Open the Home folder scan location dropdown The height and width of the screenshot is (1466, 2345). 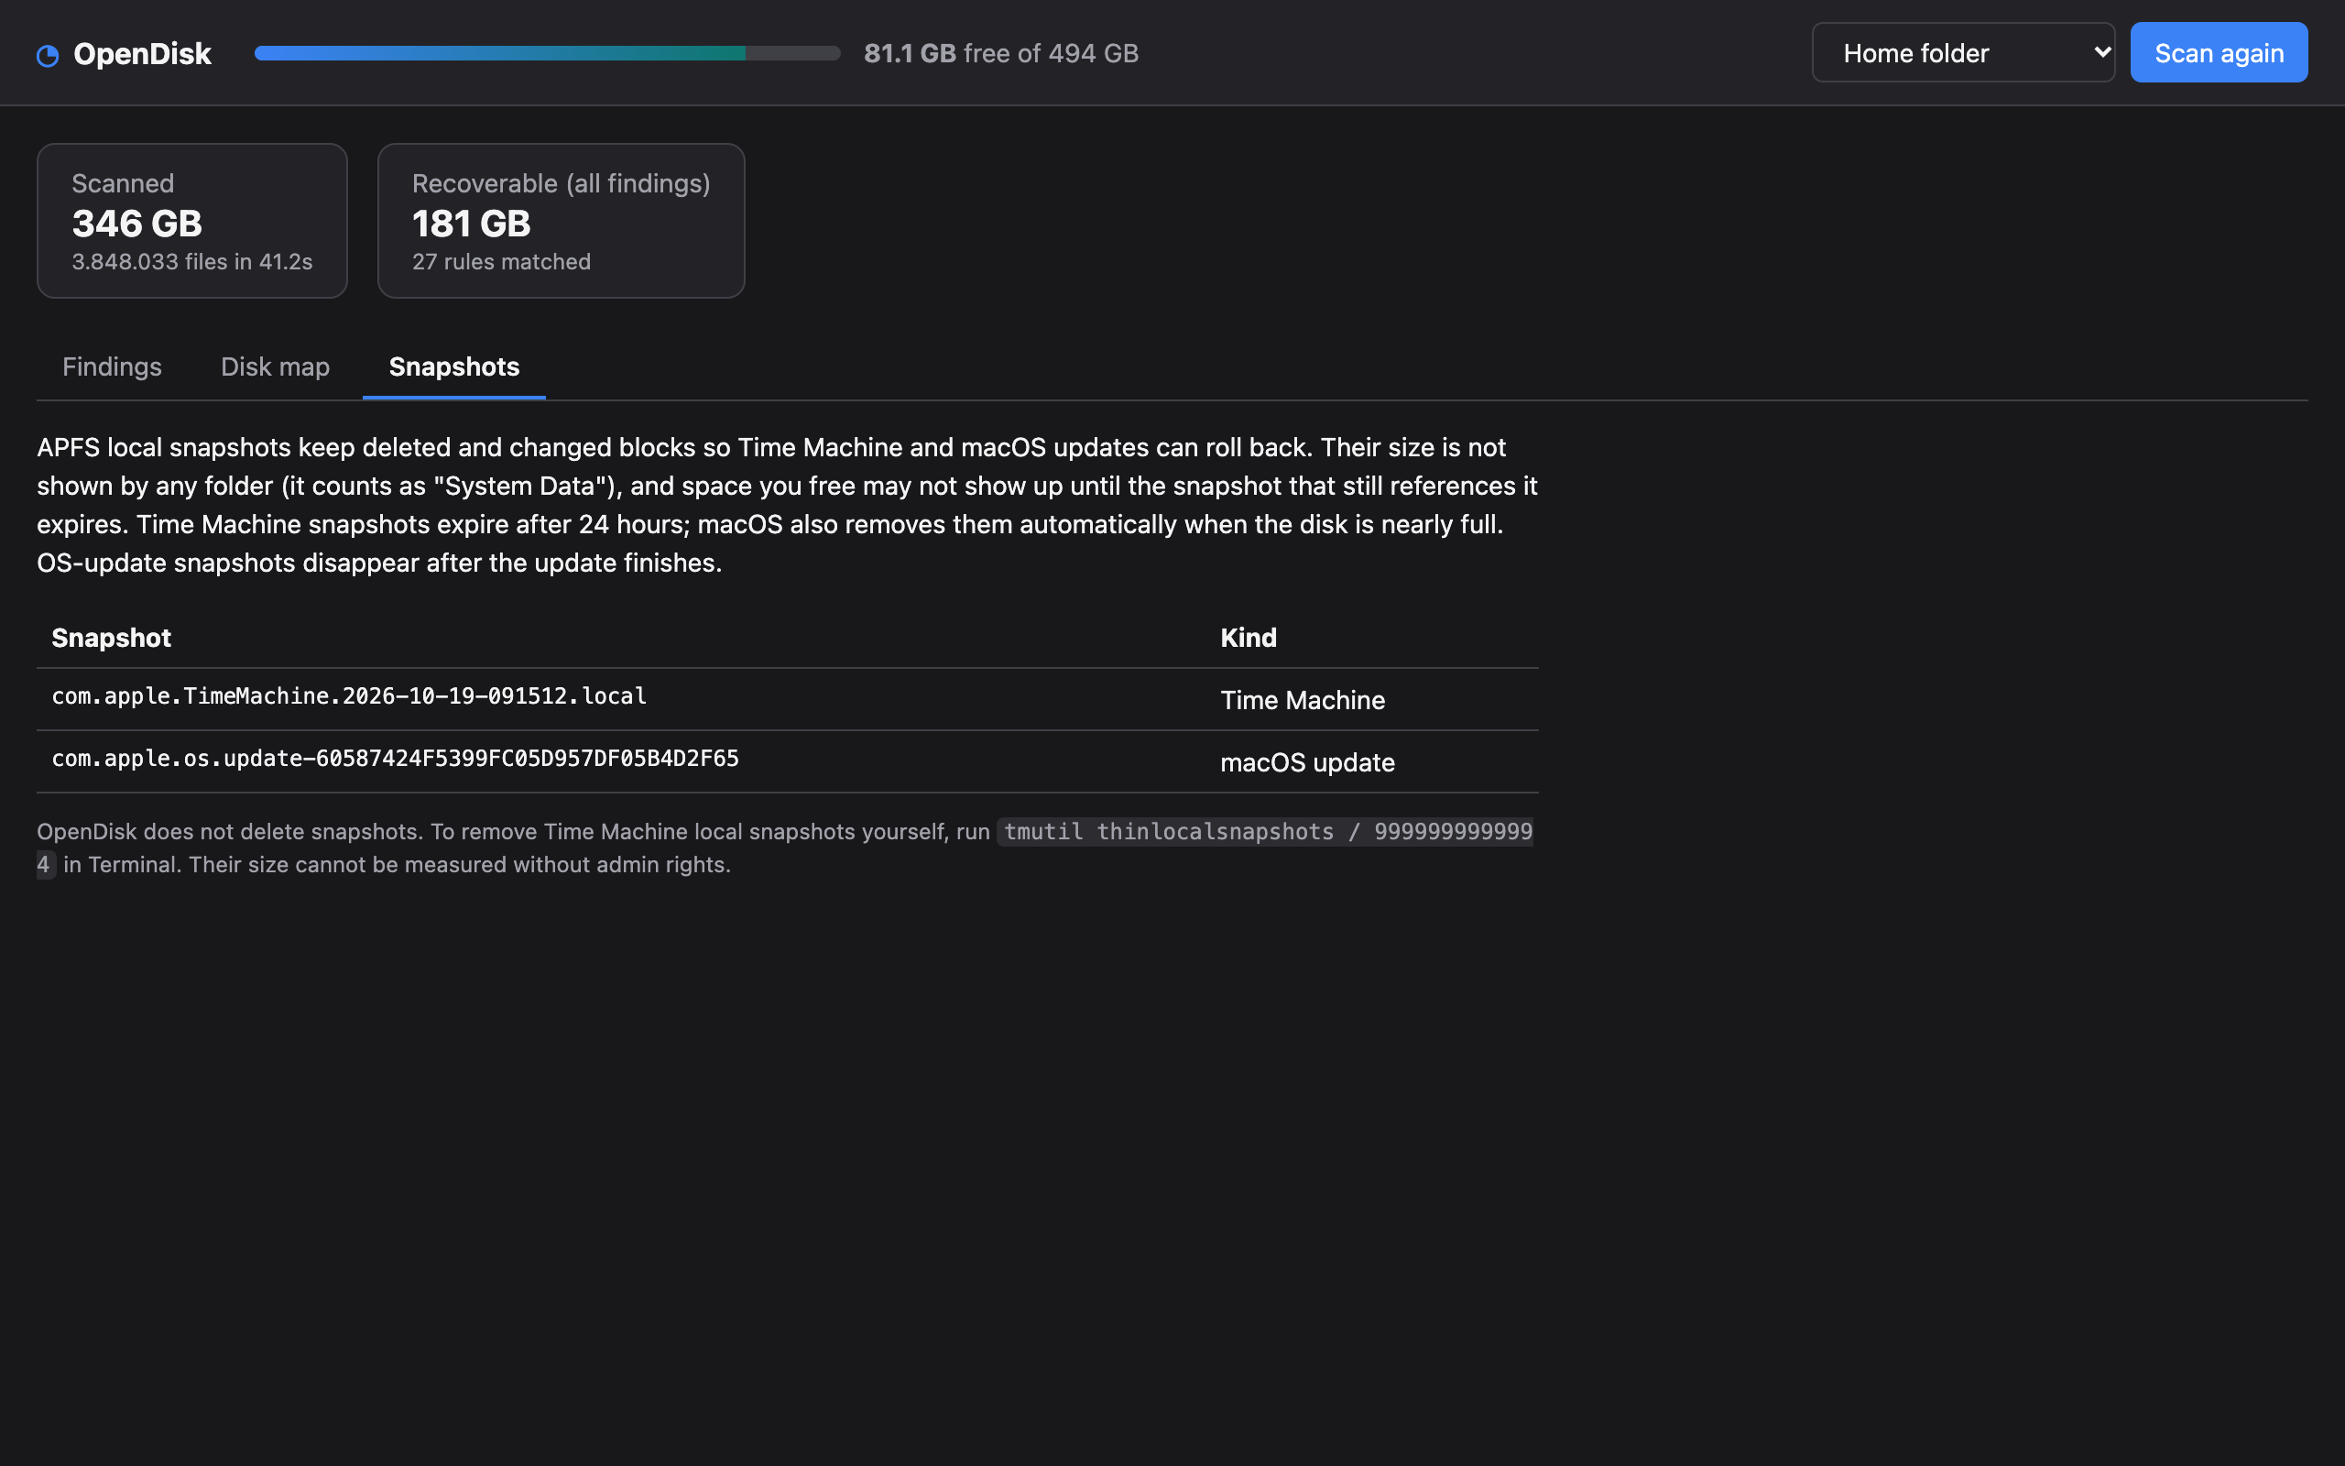point(1963,52)
